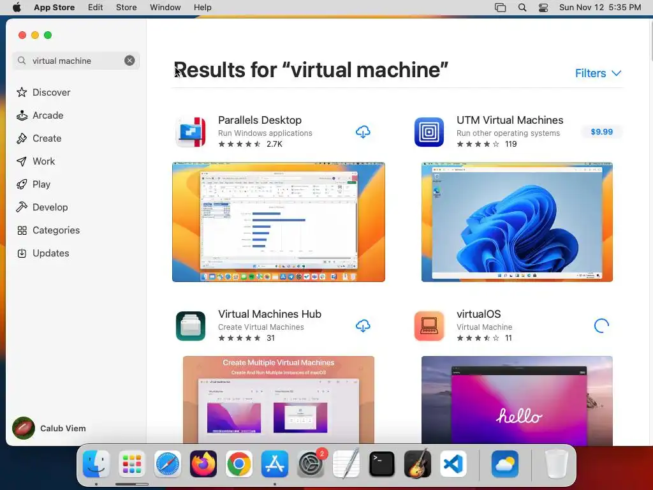Viewport: 653px width, 490px height.
Task: Click the virtualOS download progress spinner
Action: [601, 326]
